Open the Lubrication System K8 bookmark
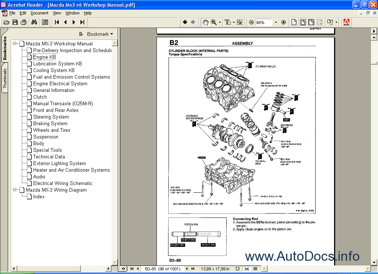The image size is (378, 274). 57,64
